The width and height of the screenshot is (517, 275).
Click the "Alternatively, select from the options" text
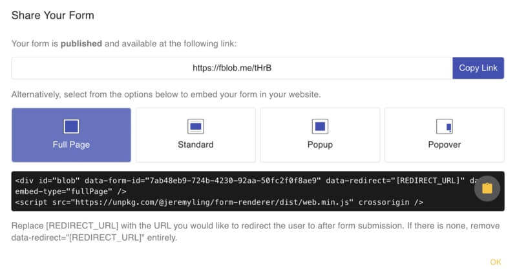166,94
